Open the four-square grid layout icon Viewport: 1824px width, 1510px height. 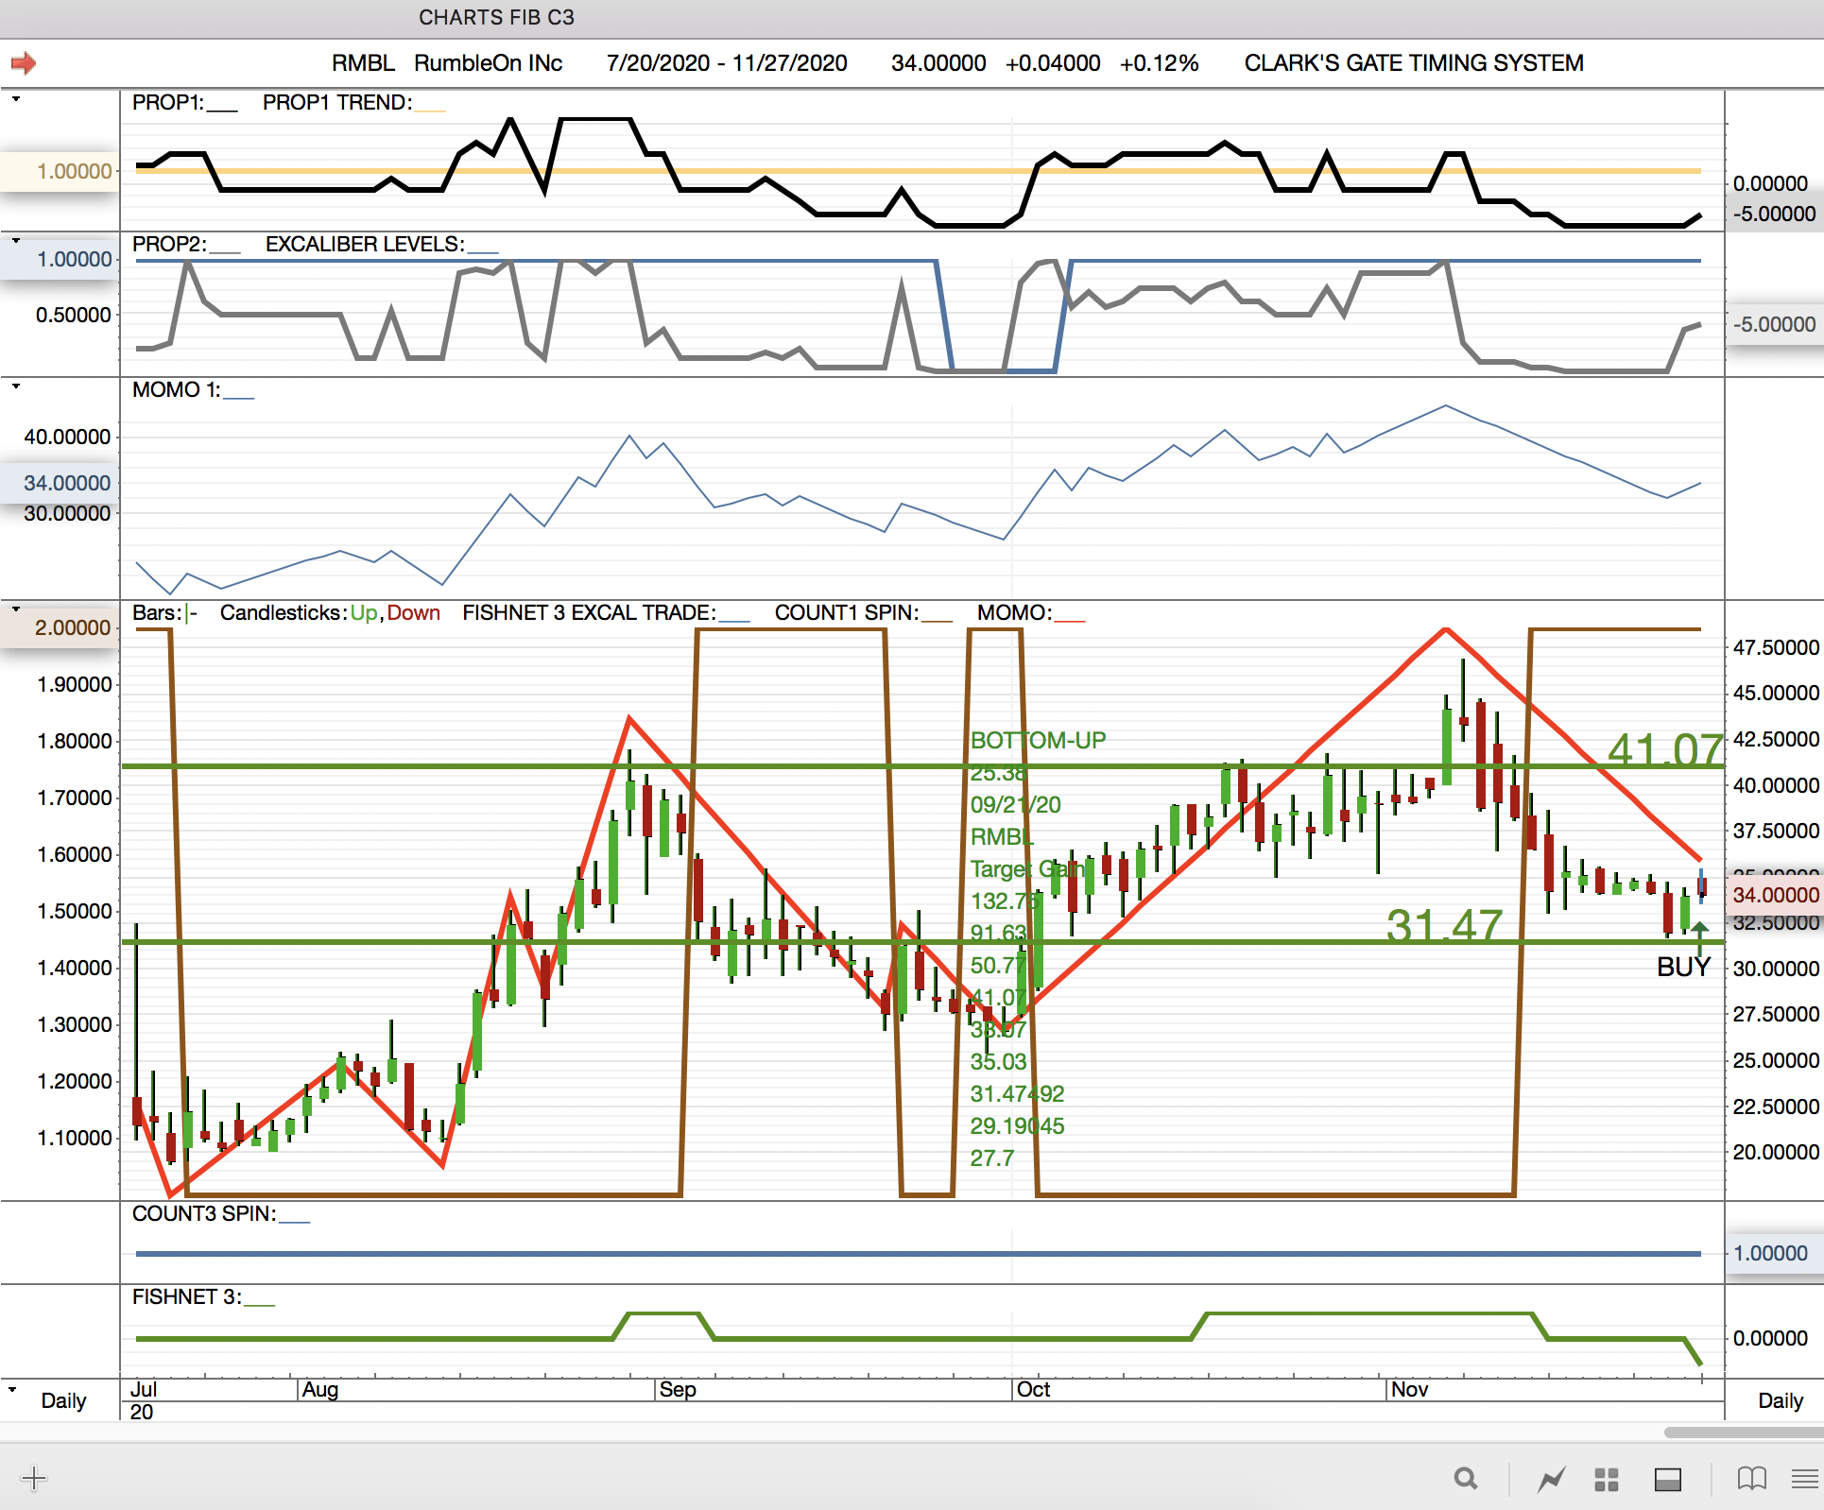point(1607,1479)
